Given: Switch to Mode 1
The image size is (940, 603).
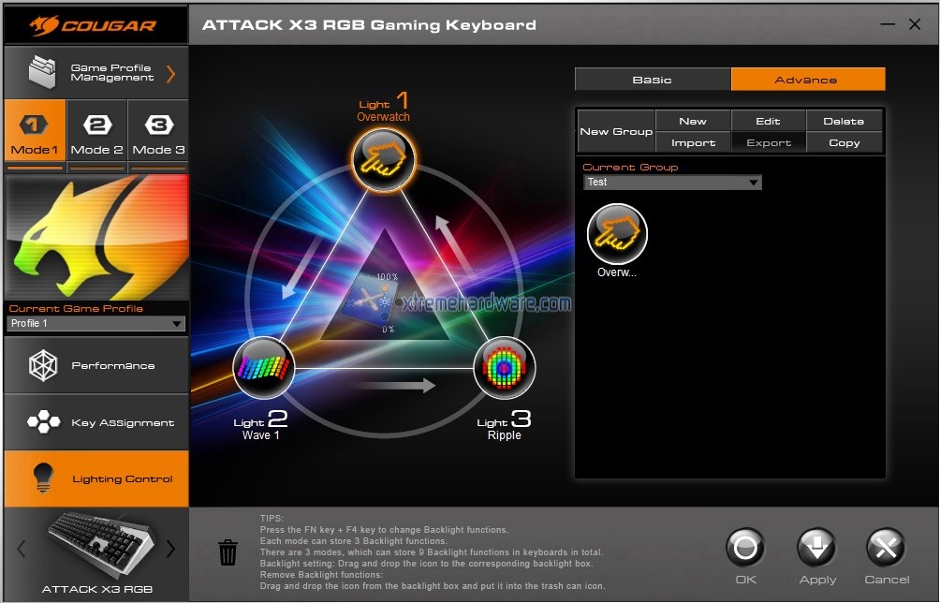Looking at the screenshot, I should [x=36, y=136].
